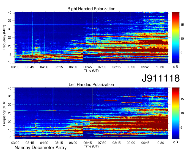Image resolution: width=187 pixels, height=151 pixels.
Task: Select the large "J911118" observation label
Action: (x=161, y=78)
